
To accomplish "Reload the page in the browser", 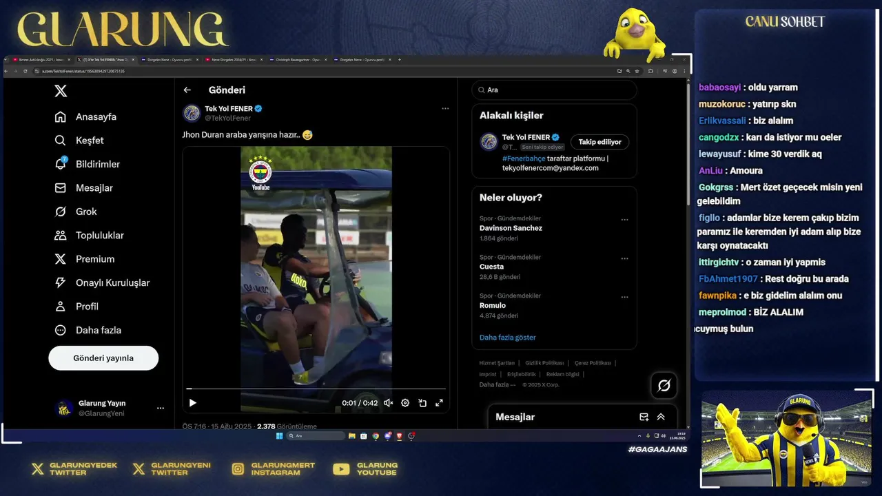I will (x=25, y=71).
